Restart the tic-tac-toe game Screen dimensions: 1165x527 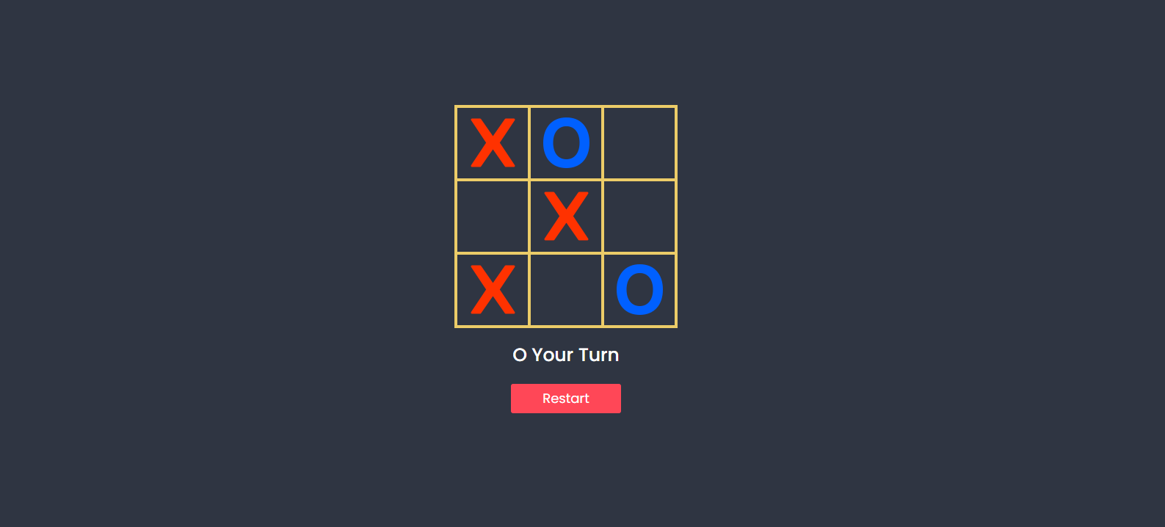[x=566, y=399]
